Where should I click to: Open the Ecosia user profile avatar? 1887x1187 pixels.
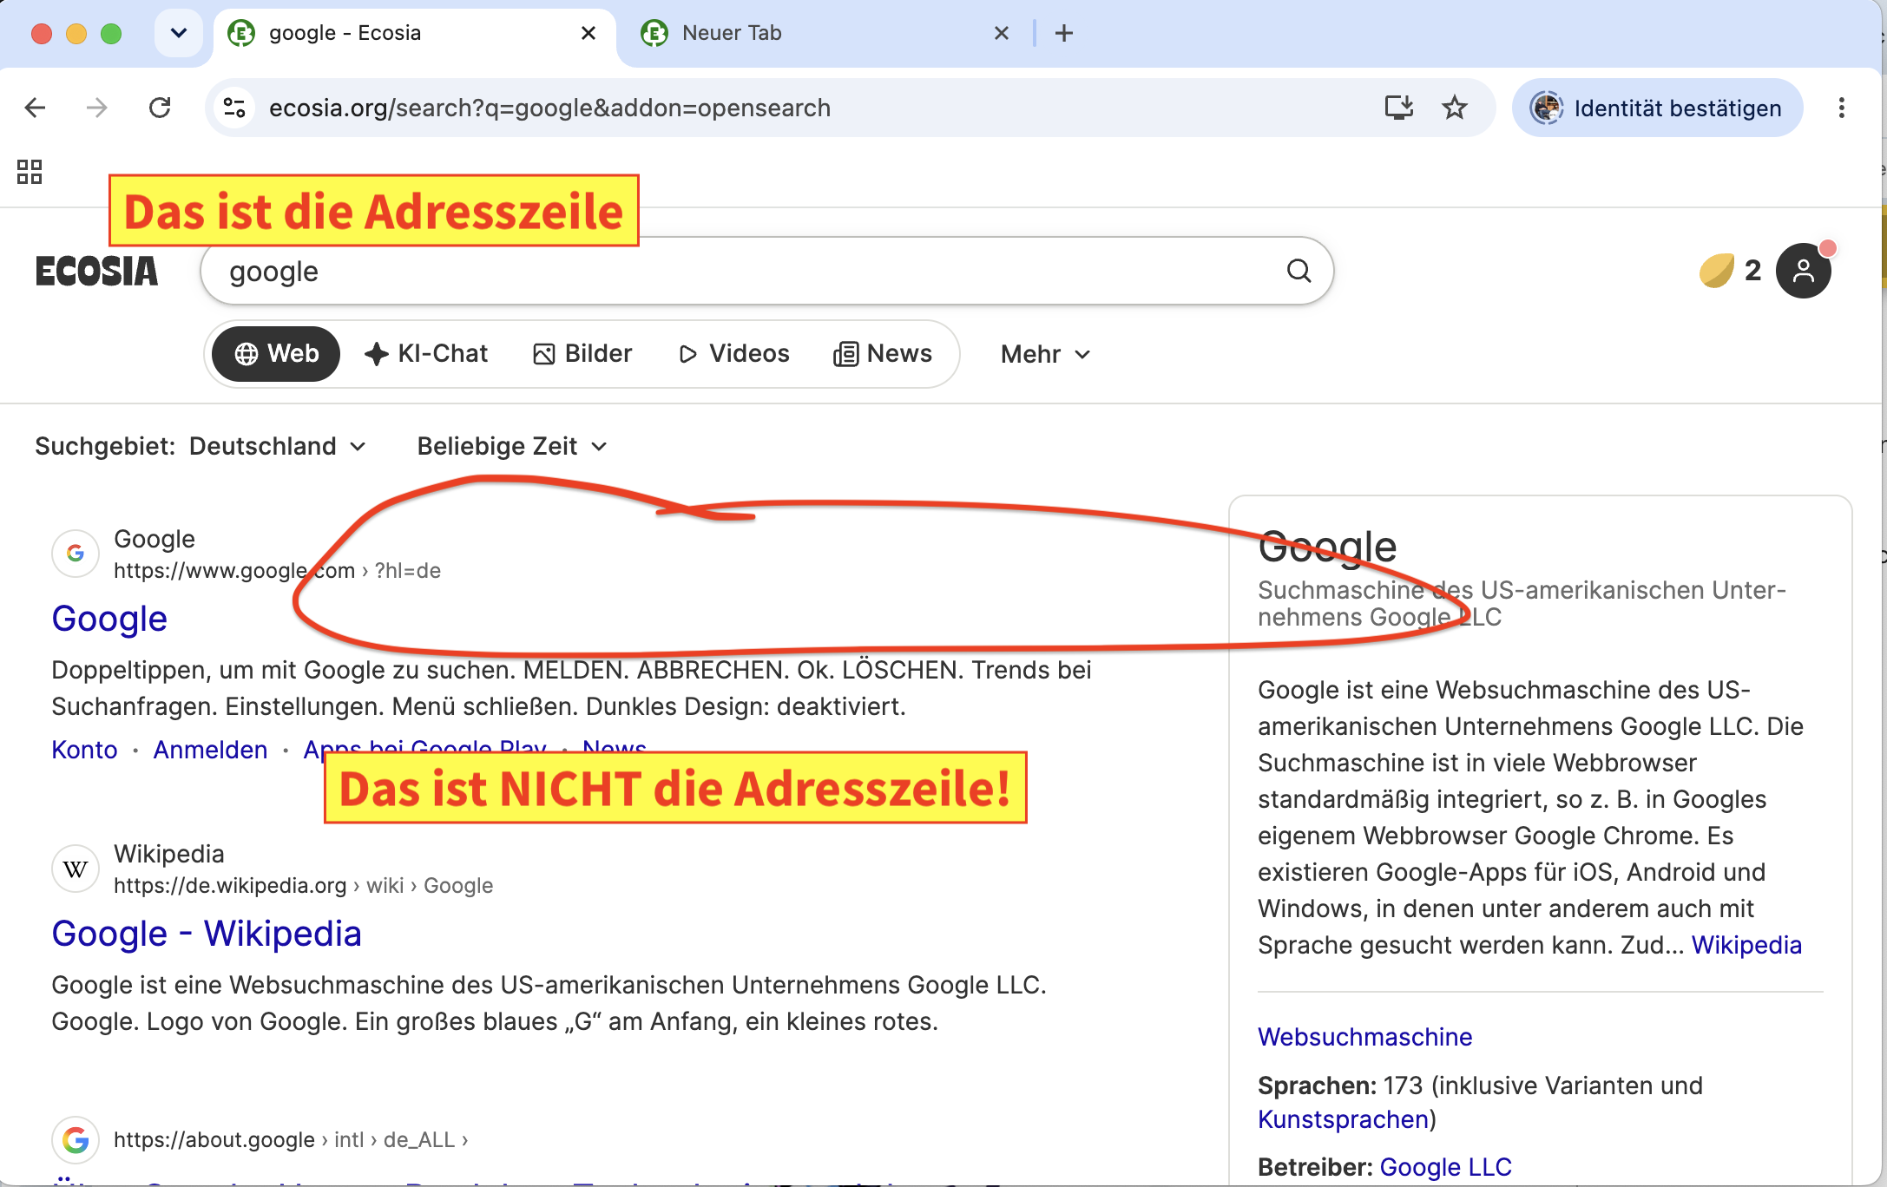1804,271
